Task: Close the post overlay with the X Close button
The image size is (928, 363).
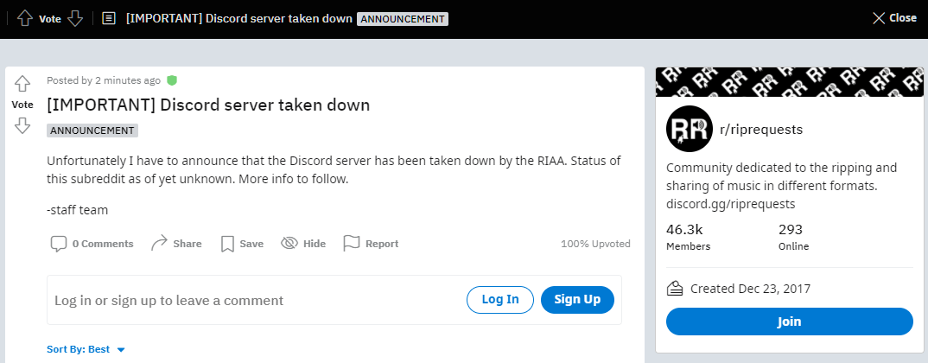Action: [x=894, y=18]
